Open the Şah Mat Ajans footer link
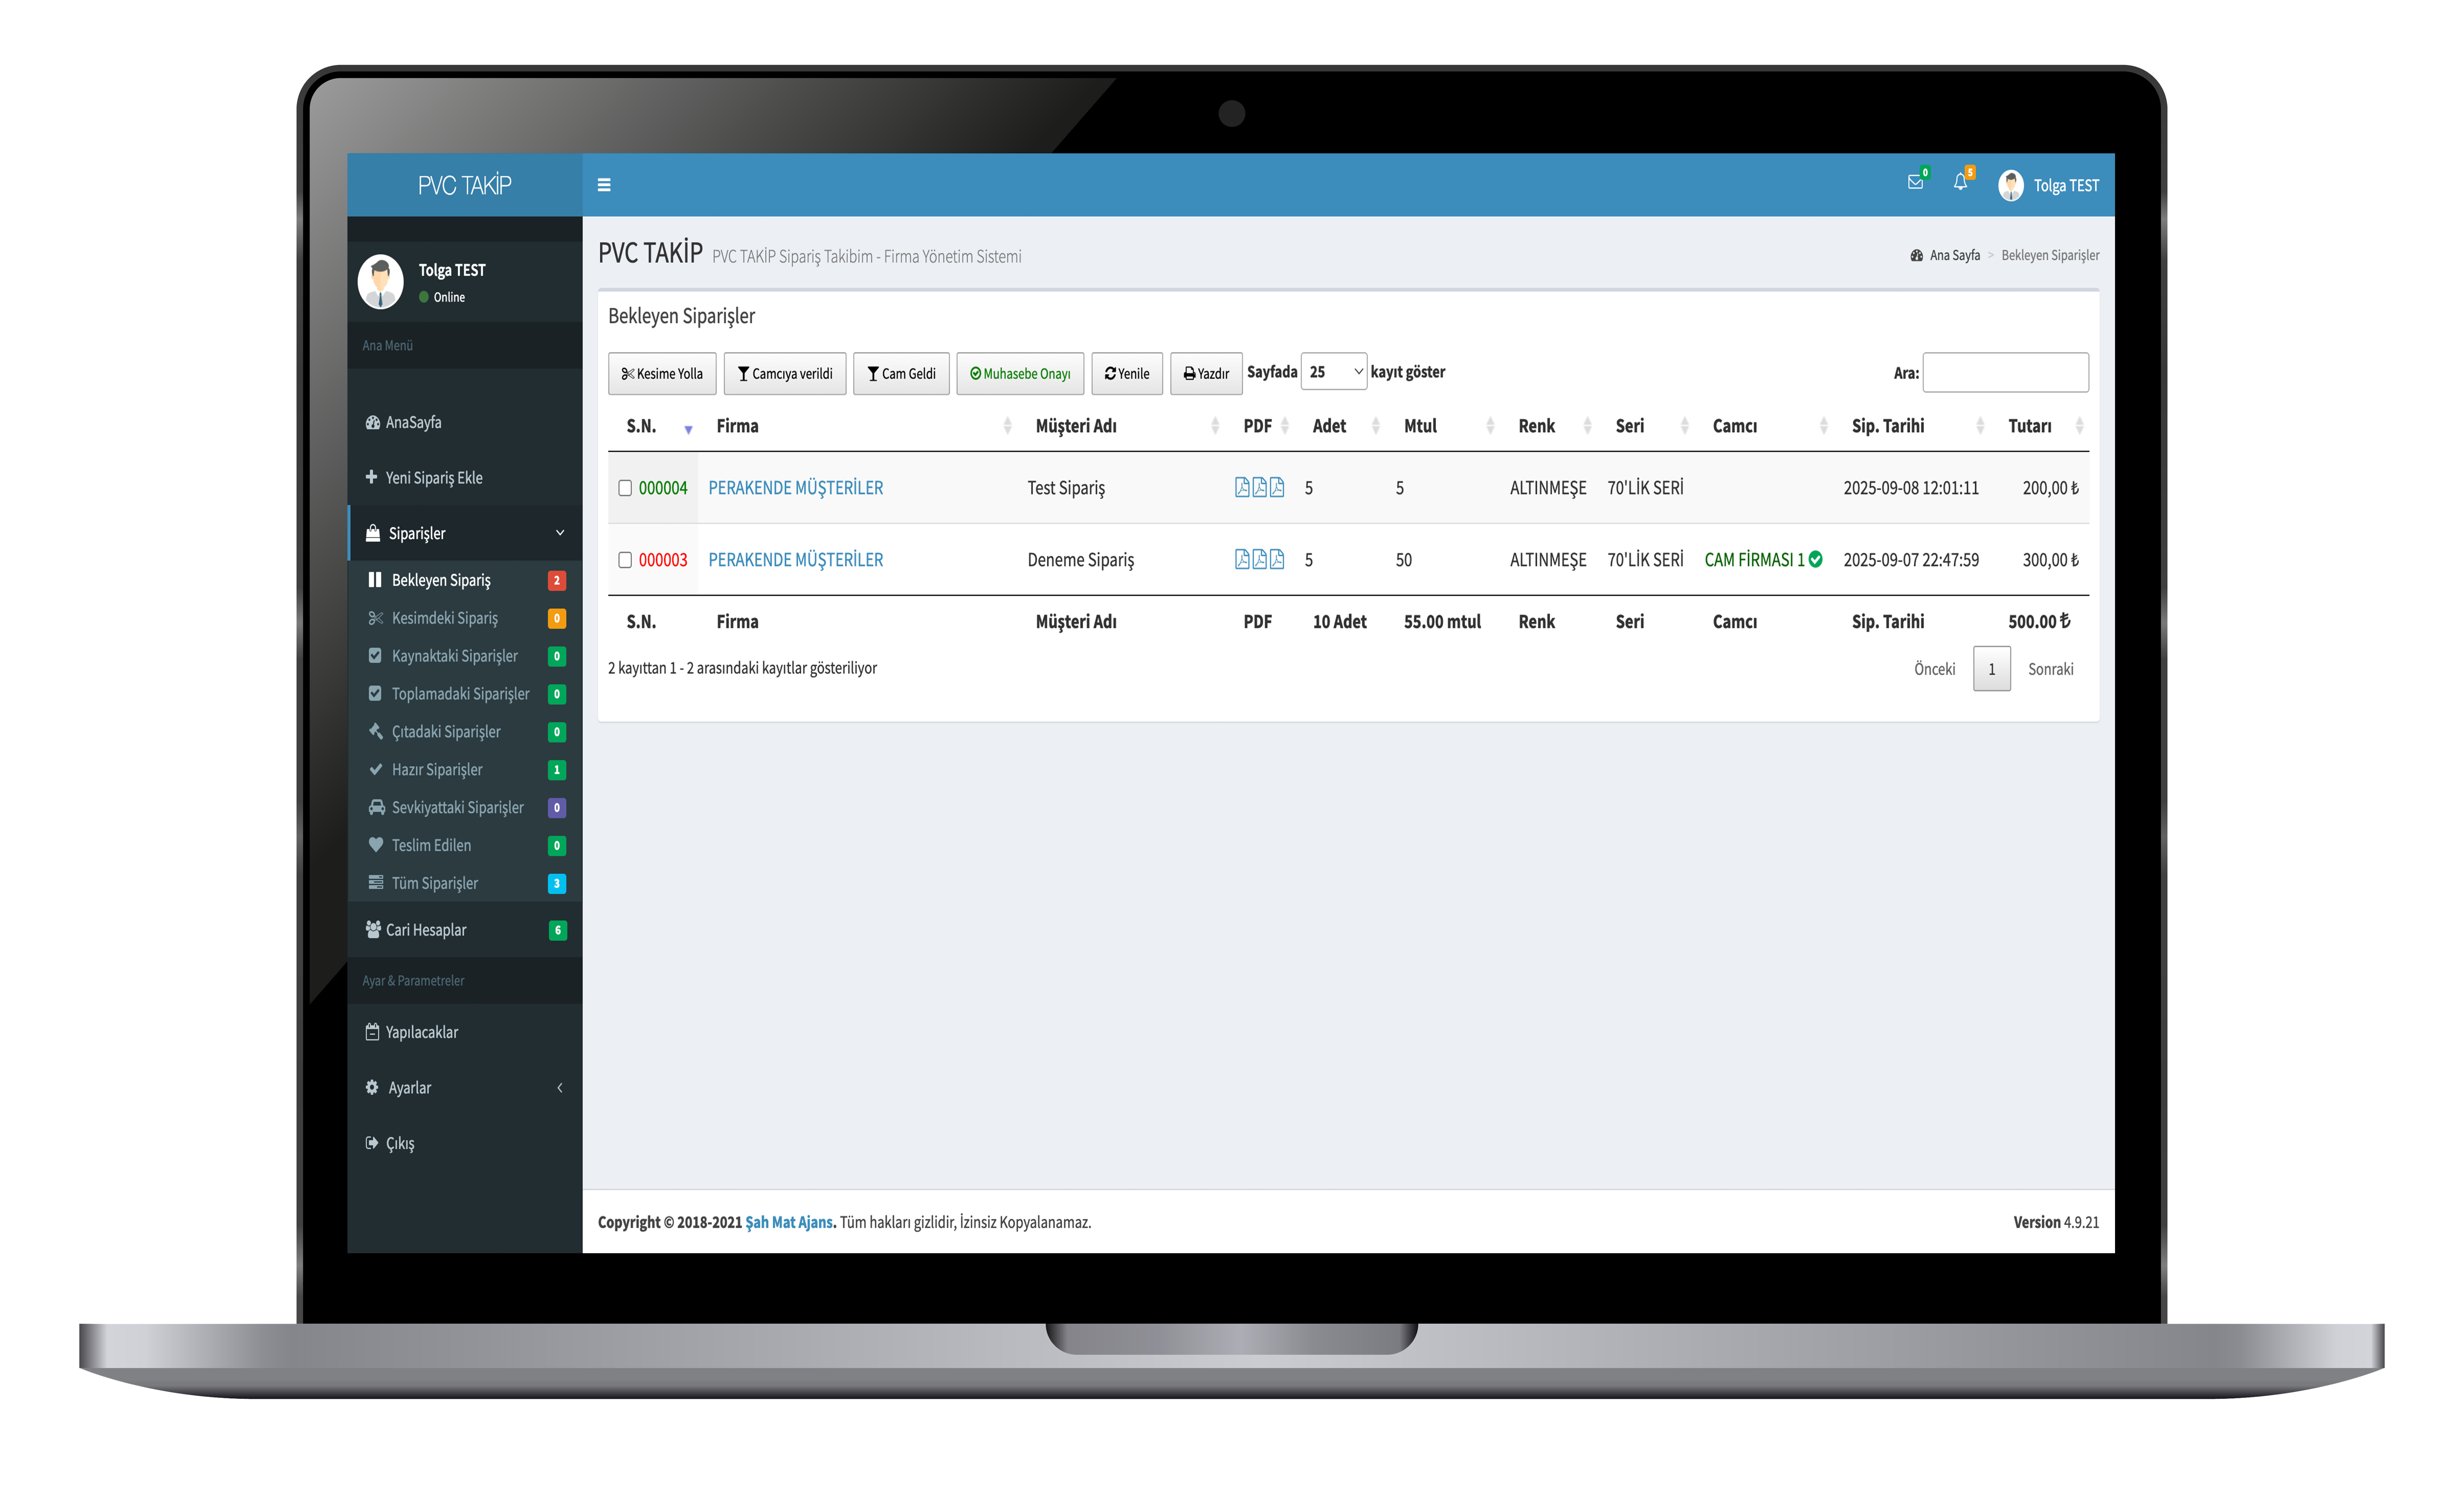The image size is (2464, 1486). (789, 1222)
